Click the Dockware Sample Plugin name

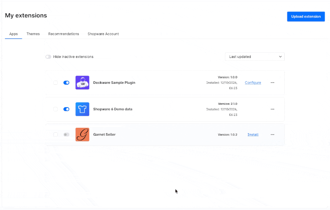114,83
